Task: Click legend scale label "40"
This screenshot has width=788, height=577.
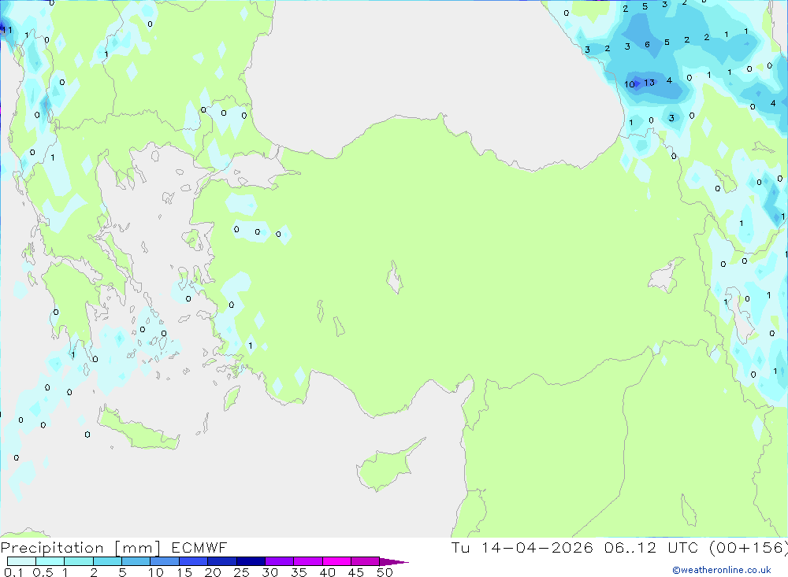Action: pyautogui.click(x=327, y=572)
